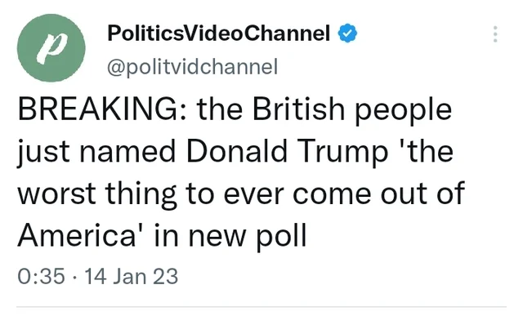Click 'come out of' in tweet text
The image size is (523, 316).
pos(379,193)
